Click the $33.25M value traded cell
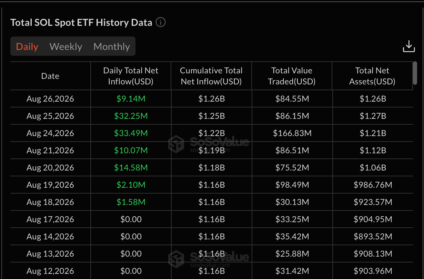The width and height of the screenshot is (424, 279). pos(292,219)
